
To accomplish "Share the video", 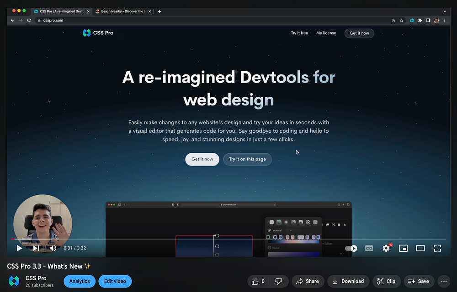I will click(x=308, y=281).
